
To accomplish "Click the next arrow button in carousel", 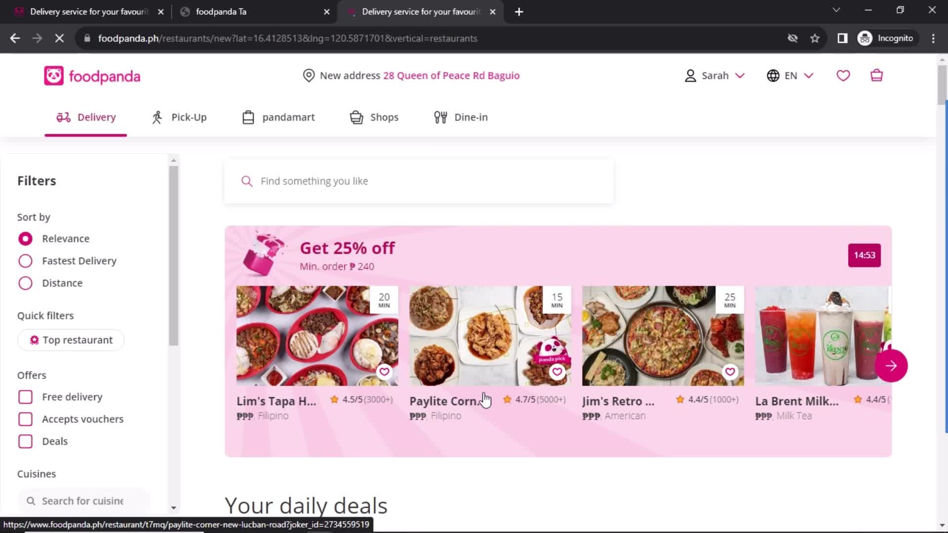I will [x=890, y=366].
